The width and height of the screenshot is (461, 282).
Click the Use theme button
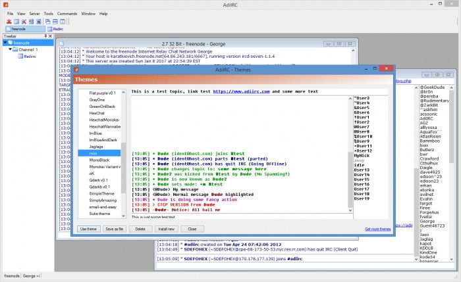[88, 229]
